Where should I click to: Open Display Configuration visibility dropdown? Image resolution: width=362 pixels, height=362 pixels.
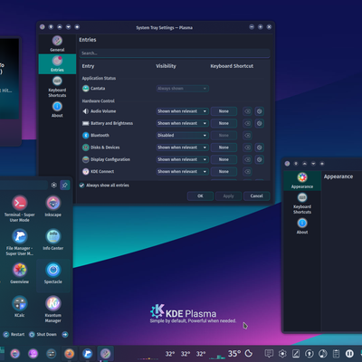(182, 159)
